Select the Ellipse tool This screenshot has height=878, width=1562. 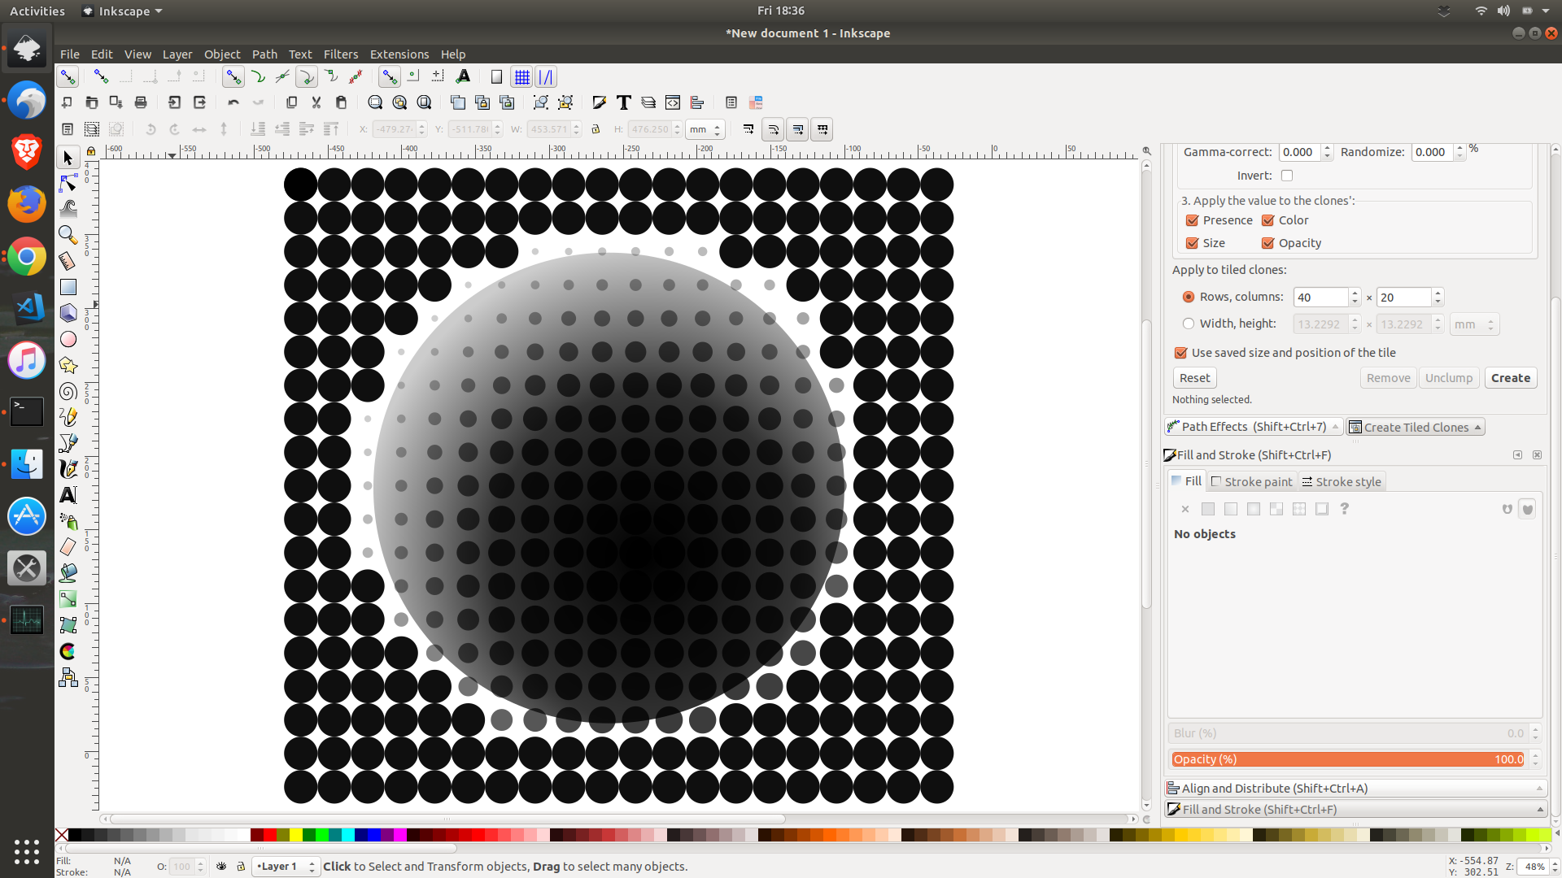68,339
